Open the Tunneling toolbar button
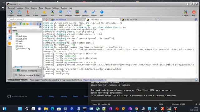Screen dimensions: 200x112 77,13
